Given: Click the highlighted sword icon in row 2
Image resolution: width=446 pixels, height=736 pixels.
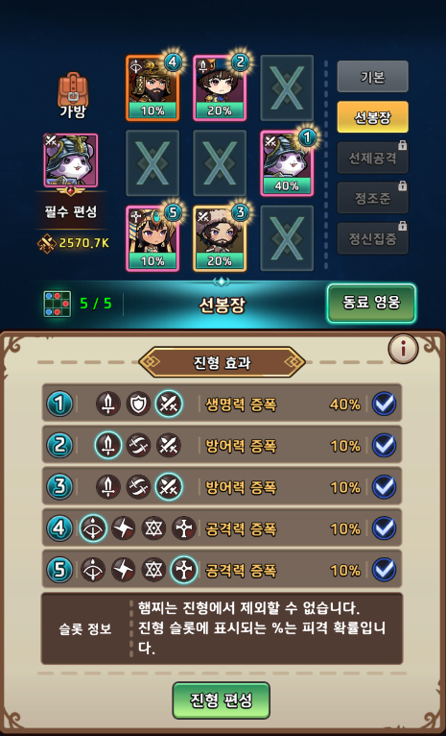Looking at the screenshot, I should 108,446.
